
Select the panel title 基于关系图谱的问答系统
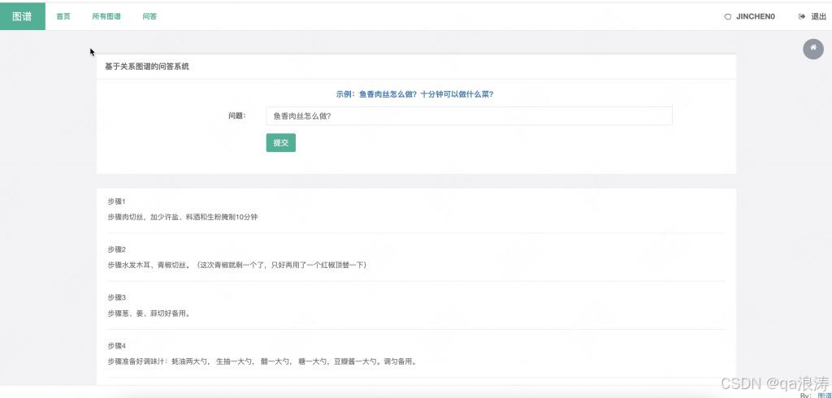pyautogui.click(x=147, y=67)
